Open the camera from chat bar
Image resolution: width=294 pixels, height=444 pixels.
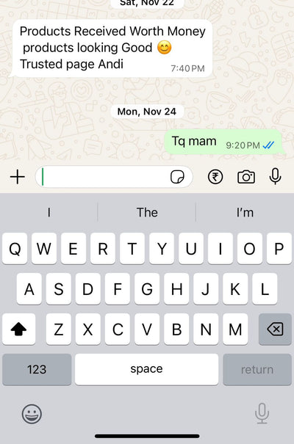tap(246, 177)
